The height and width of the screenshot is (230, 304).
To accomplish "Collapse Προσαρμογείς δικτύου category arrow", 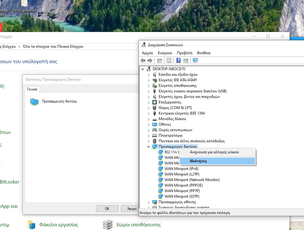I will [149, 147].
